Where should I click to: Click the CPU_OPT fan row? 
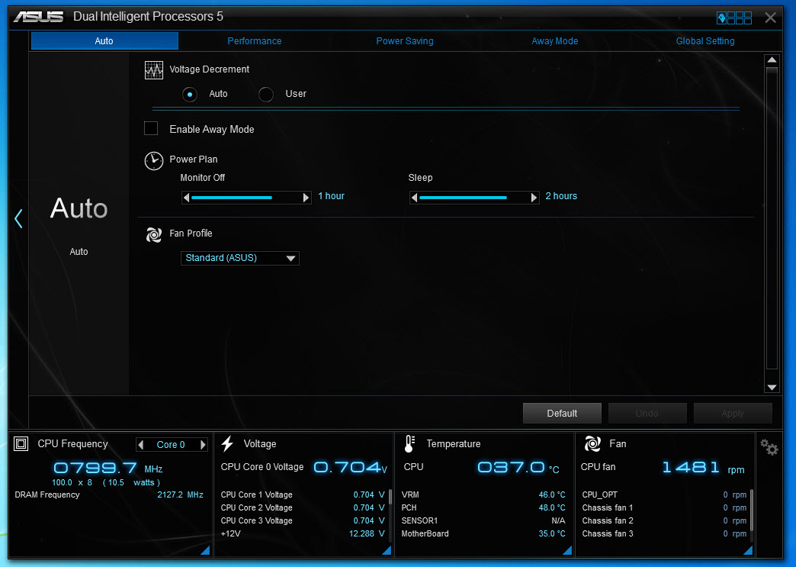665,495
